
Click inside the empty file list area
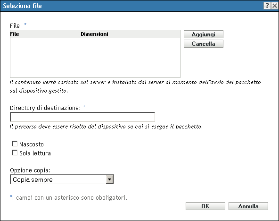tap(95, 58)
